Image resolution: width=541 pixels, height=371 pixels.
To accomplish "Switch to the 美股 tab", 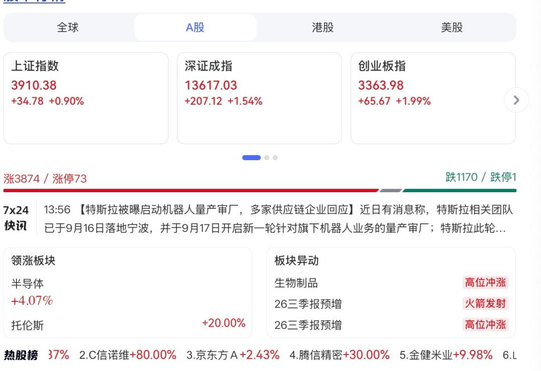I will click(452, 27).
